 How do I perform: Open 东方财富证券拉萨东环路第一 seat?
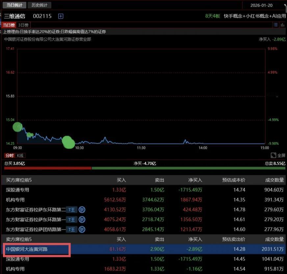point(36,220)
